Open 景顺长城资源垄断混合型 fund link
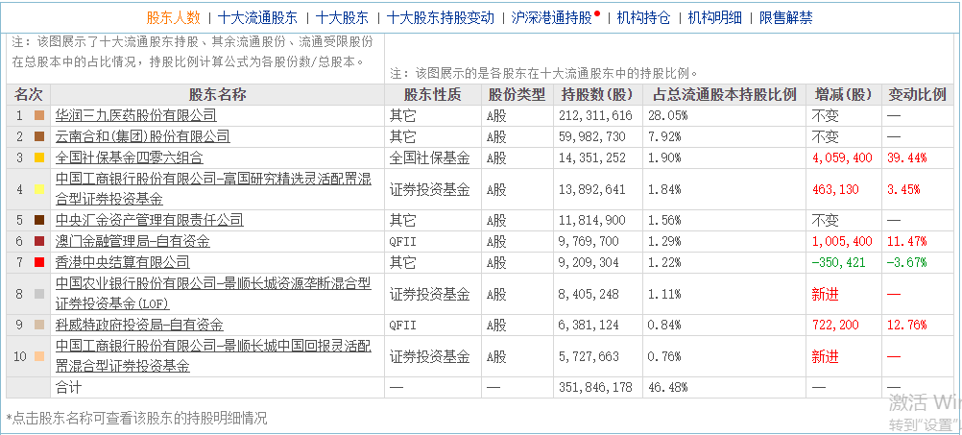The width and height of the screenshot is (962, 435). (213, 293)
